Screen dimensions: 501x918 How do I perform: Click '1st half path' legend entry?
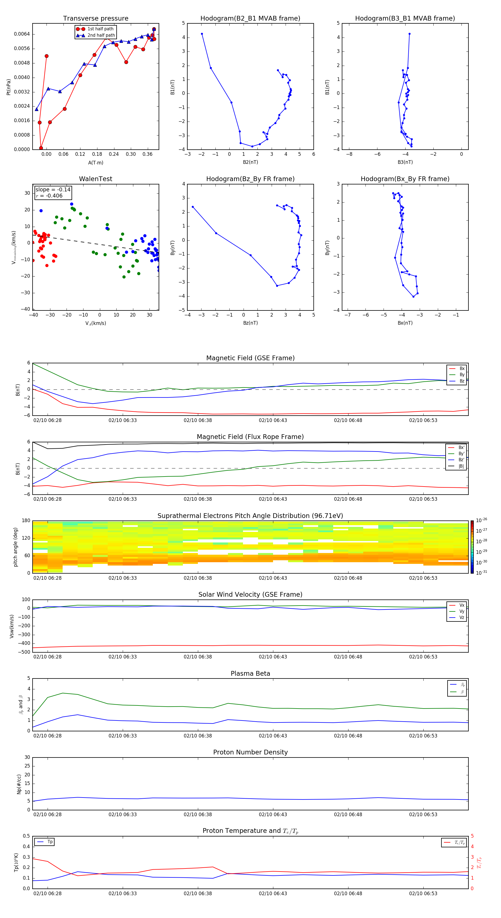click(x=95, y=29)
